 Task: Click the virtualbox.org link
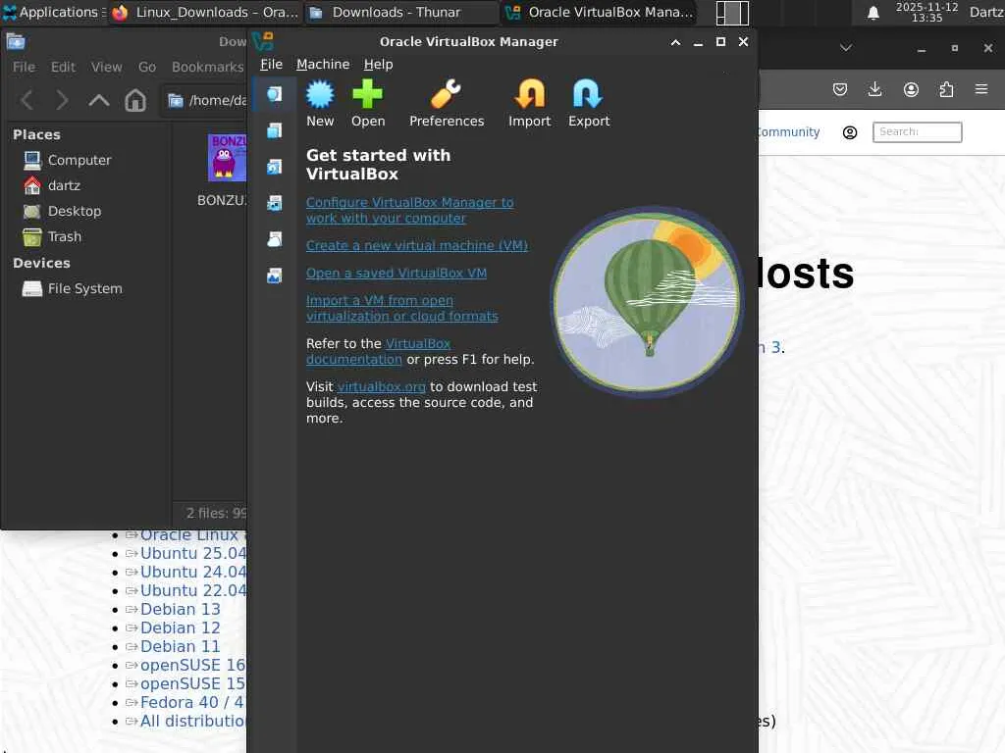click(382, 386)
